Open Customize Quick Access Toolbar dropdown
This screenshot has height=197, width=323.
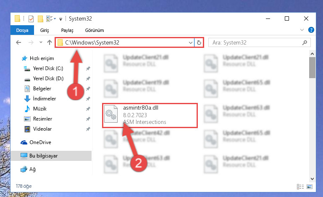coord(60,19)
